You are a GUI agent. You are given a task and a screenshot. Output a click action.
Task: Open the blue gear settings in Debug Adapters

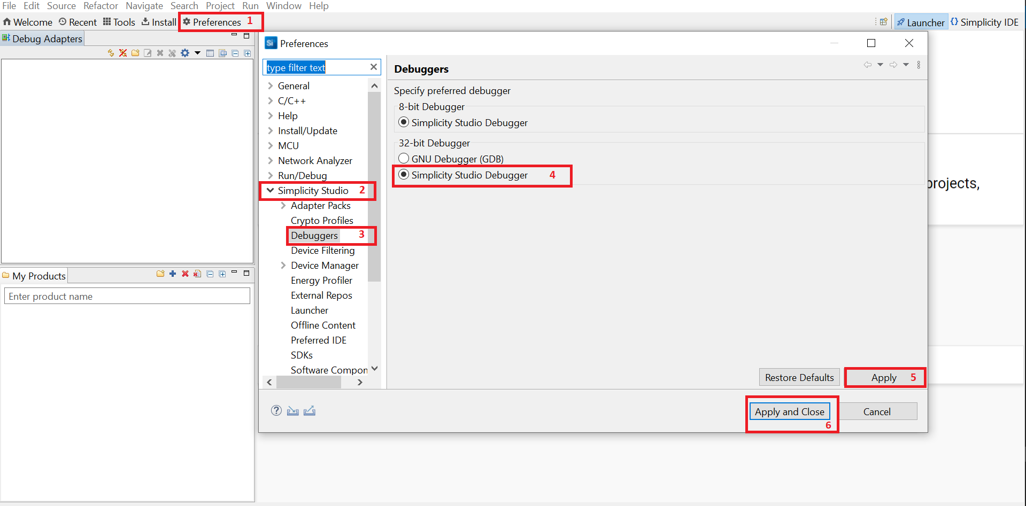point(185,53)
